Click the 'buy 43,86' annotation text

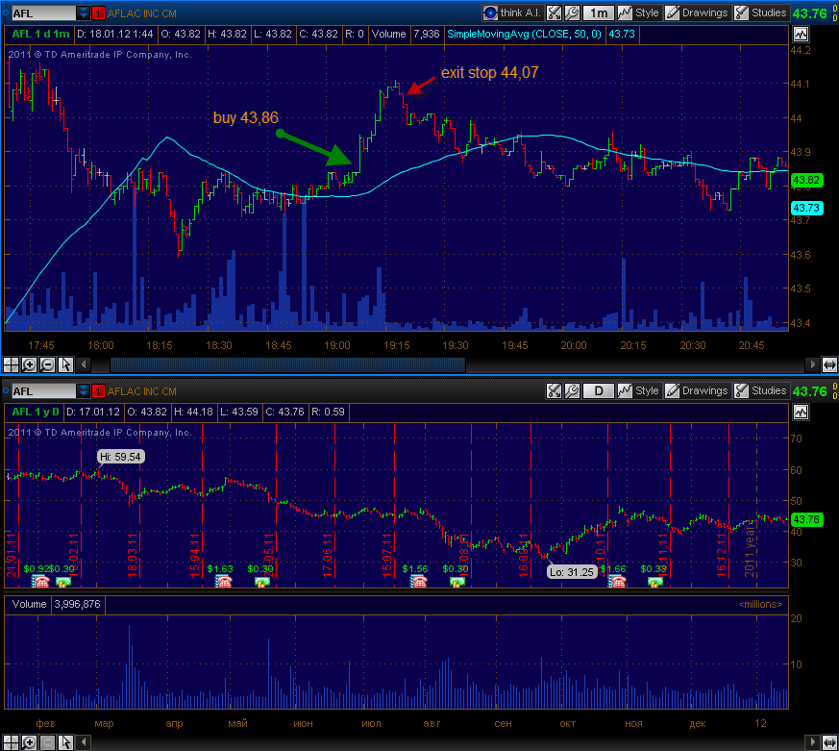click(x=246, y=117)
